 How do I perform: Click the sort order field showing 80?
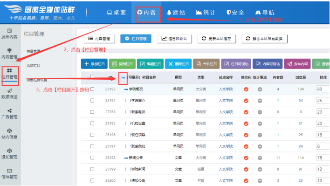(323, 89)
